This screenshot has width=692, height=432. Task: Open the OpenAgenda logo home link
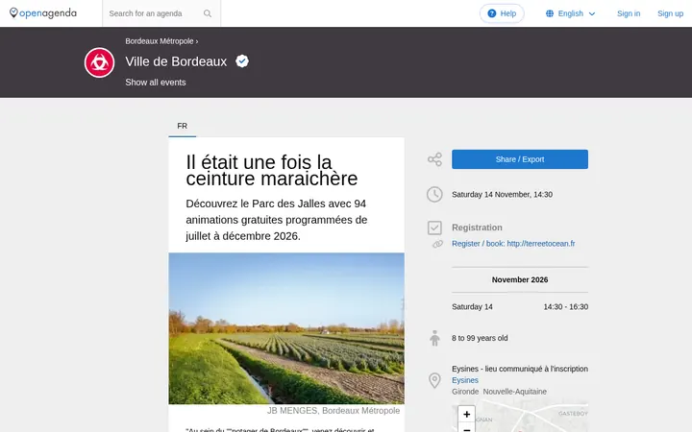coord(43,13)
